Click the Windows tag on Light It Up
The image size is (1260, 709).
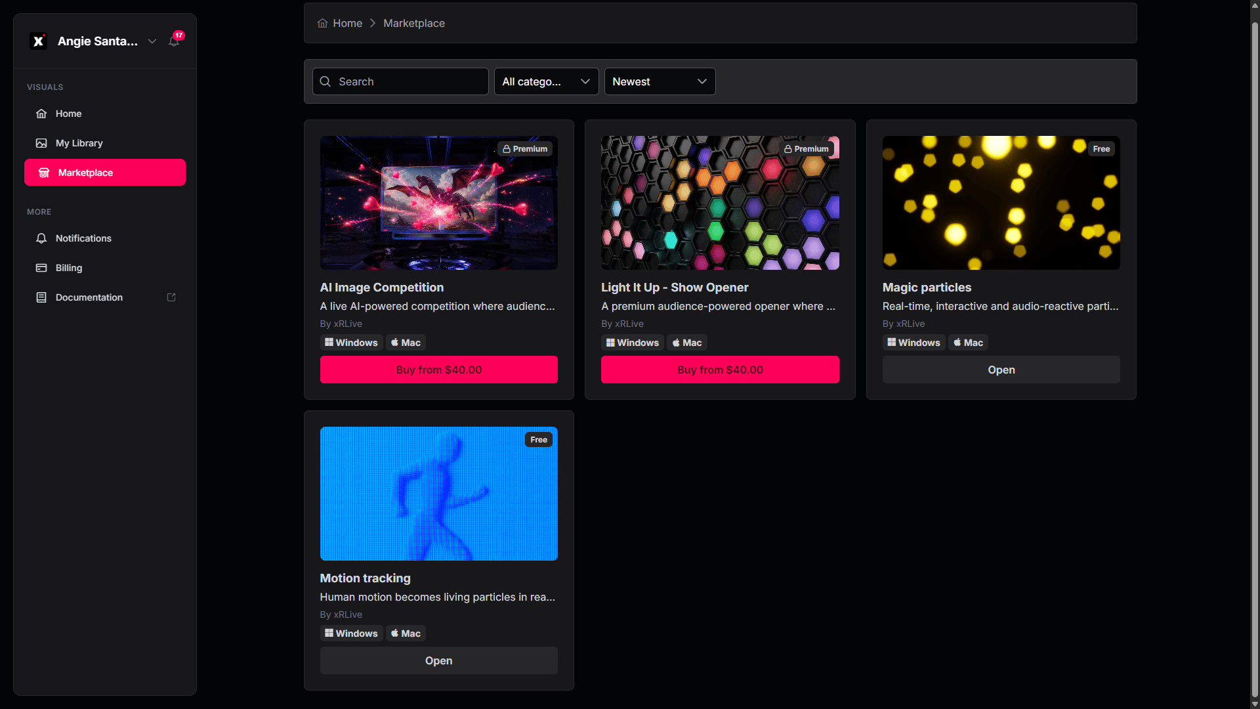click(x=633, y=343)
